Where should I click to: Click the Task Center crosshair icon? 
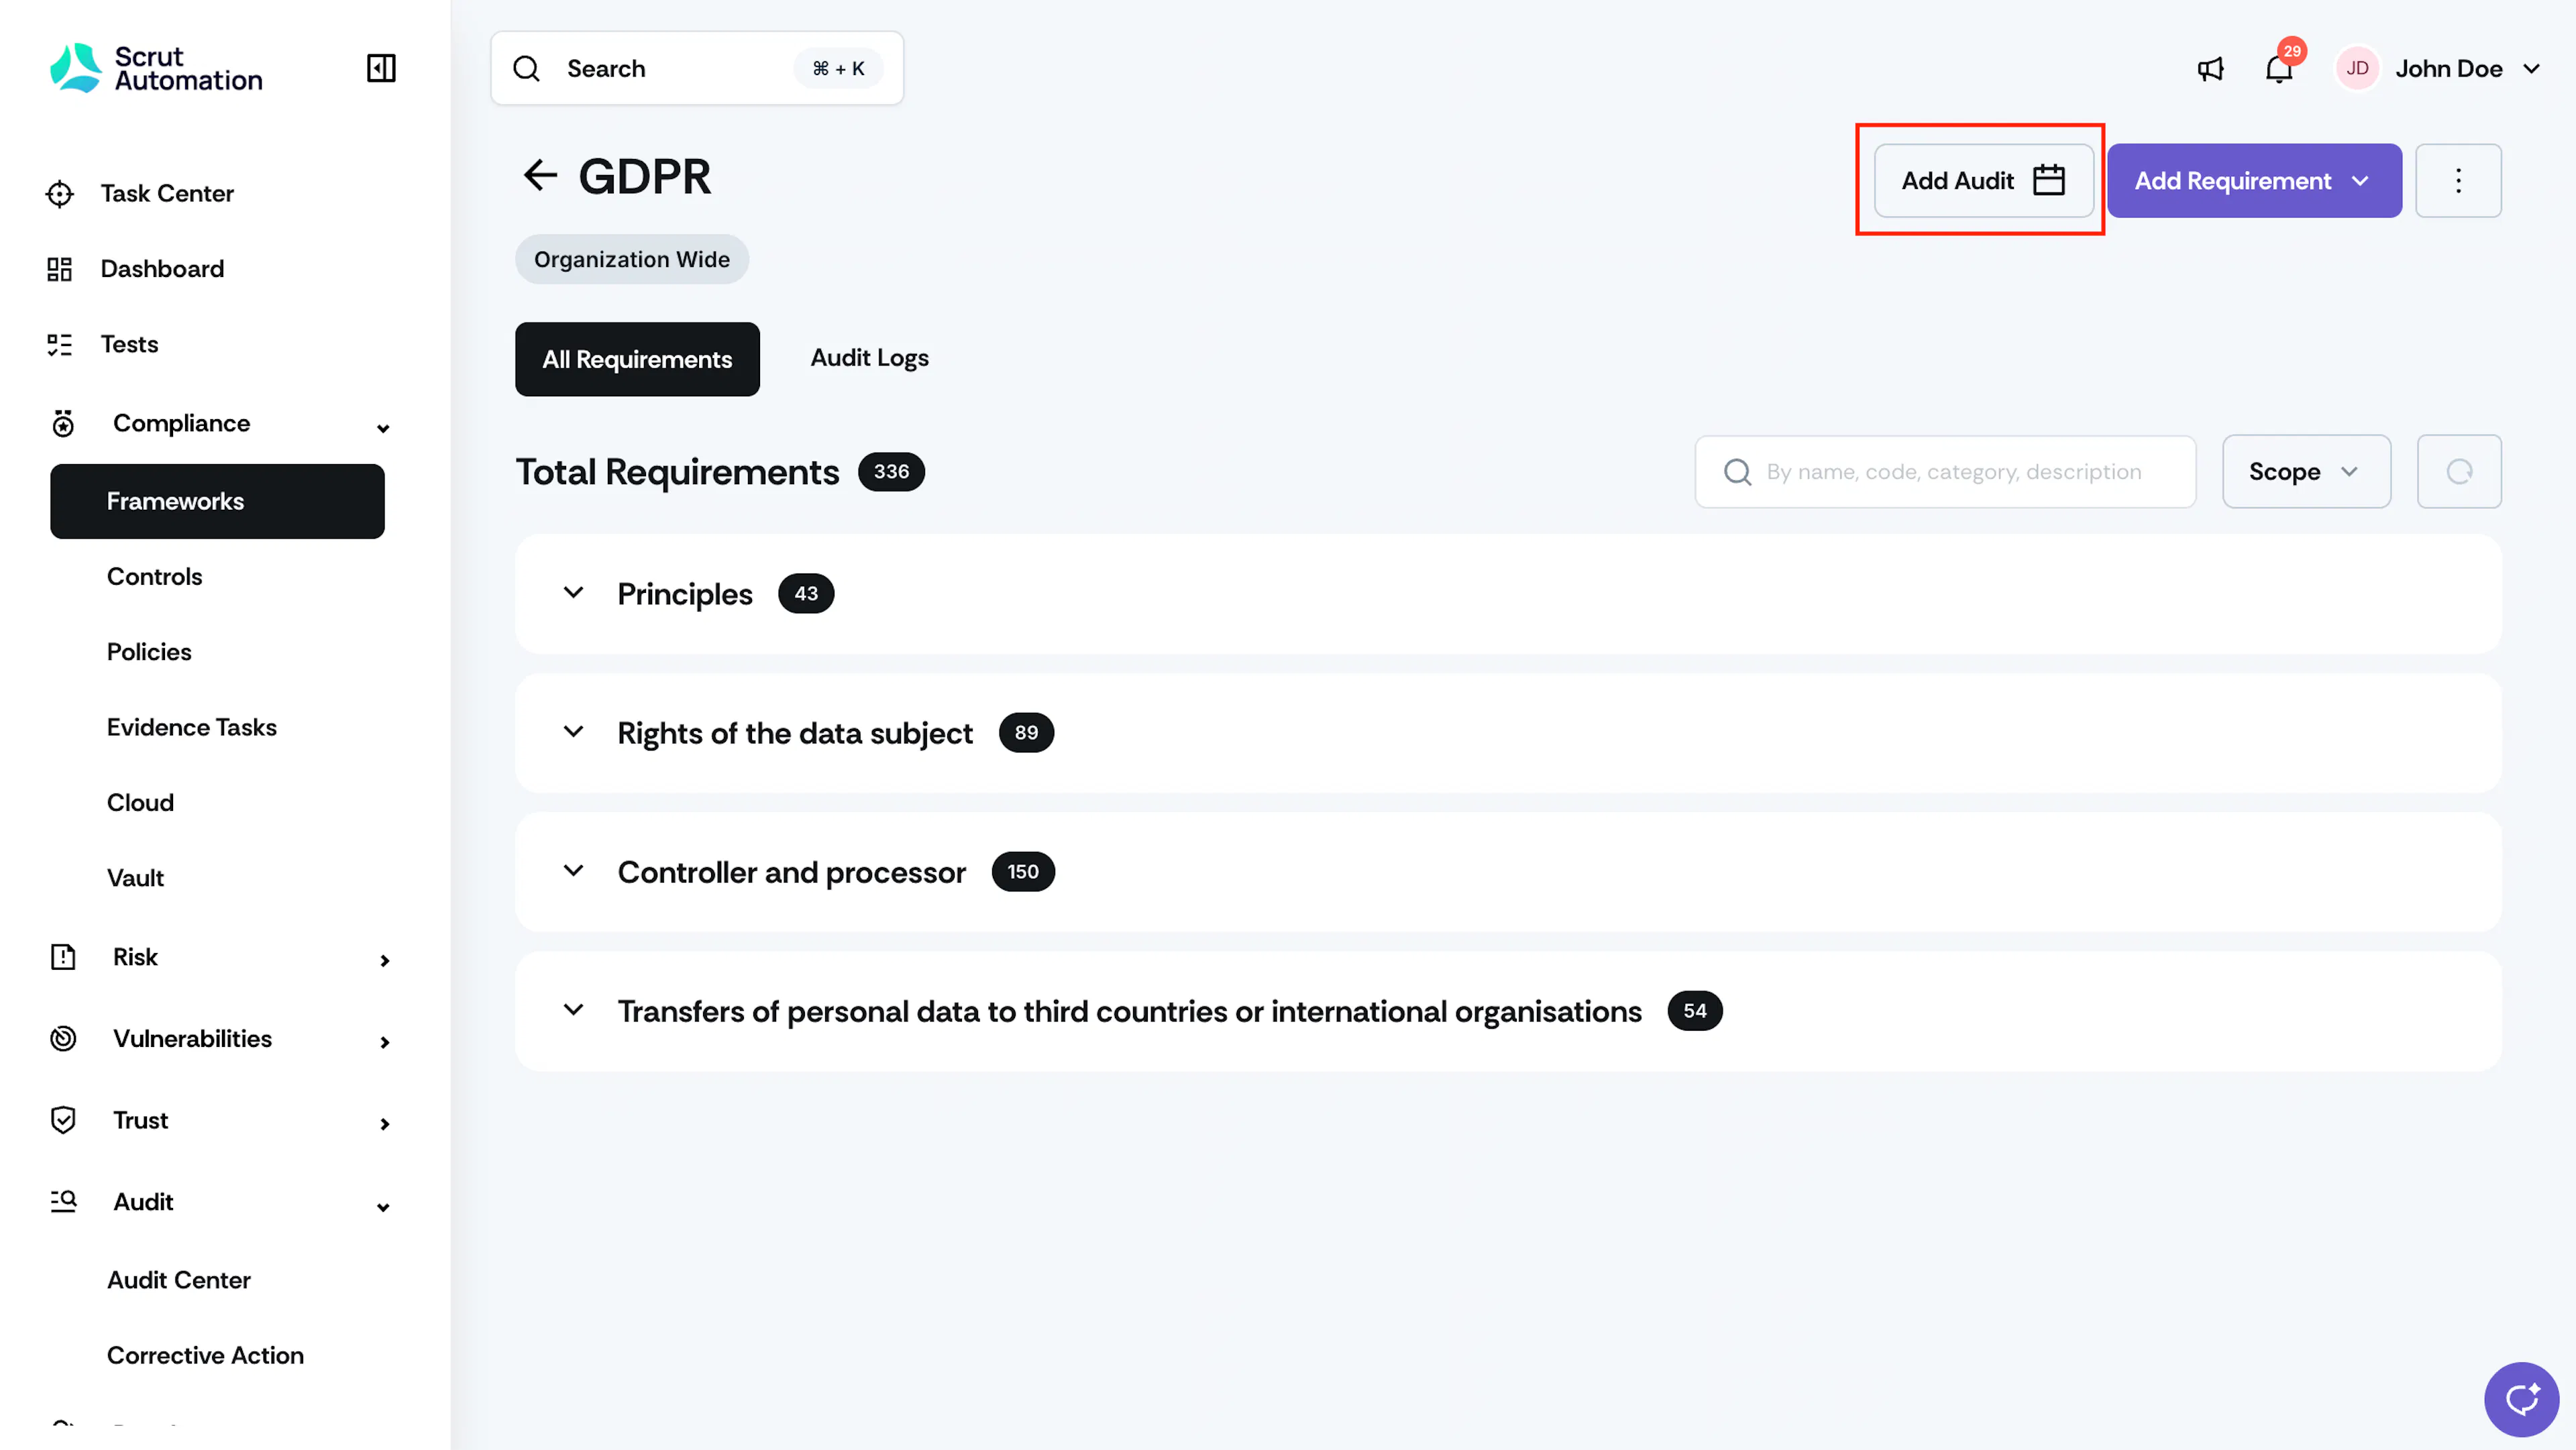click(x=60, y=193)
